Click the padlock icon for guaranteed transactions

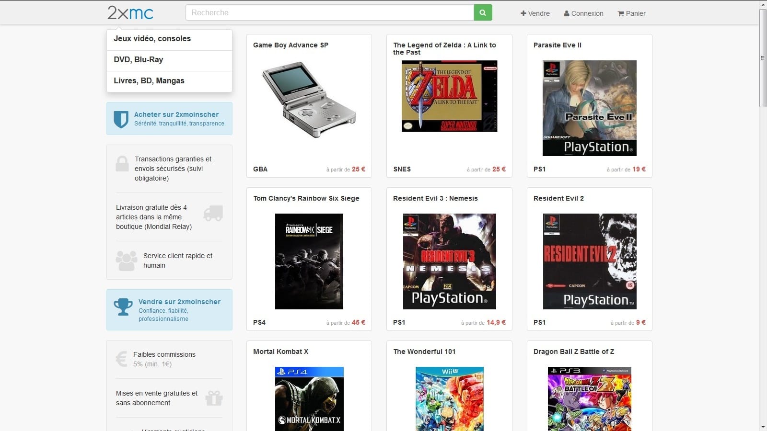(122, 164)
